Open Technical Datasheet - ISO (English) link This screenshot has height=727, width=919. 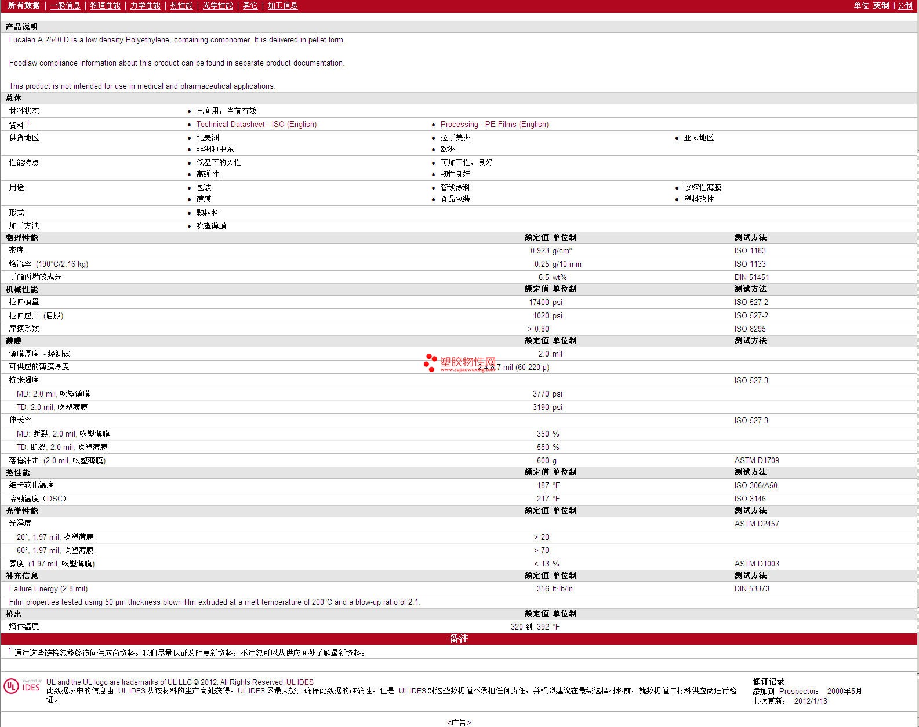point(256,124)
